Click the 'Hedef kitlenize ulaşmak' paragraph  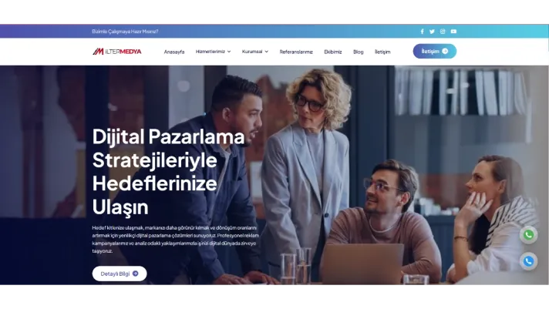pyautogui.click(x=175, y=240)
